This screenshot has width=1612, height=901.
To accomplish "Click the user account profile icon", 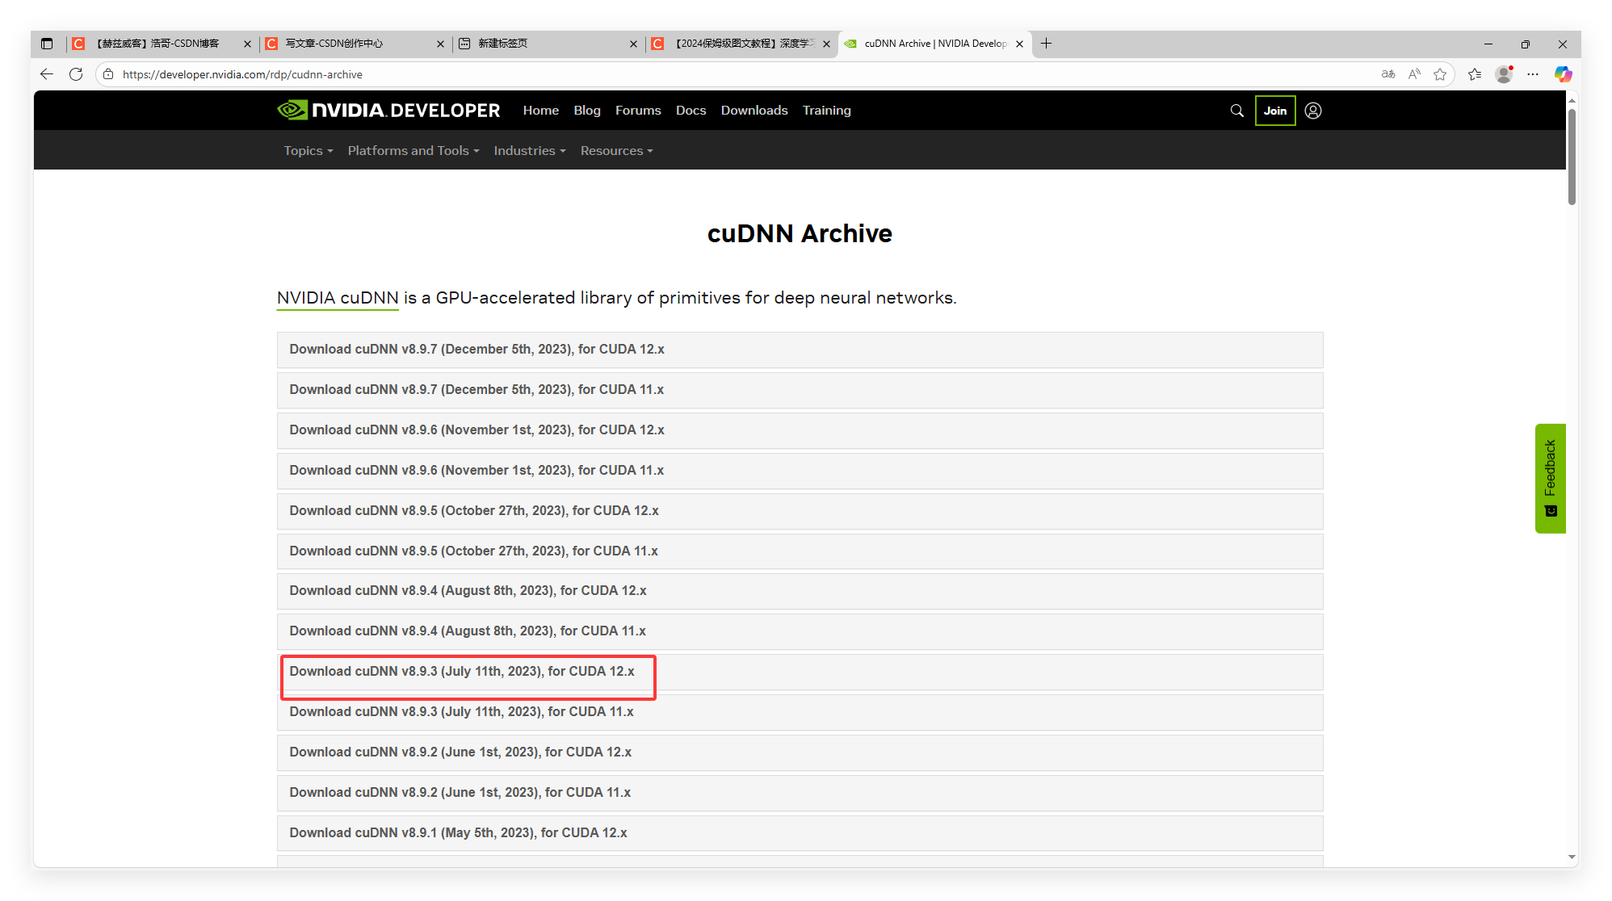I will tap(1313, 111).
